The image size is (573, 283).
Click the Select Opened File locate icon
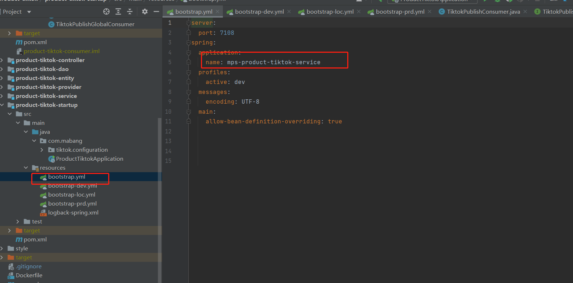coord(106,12)
